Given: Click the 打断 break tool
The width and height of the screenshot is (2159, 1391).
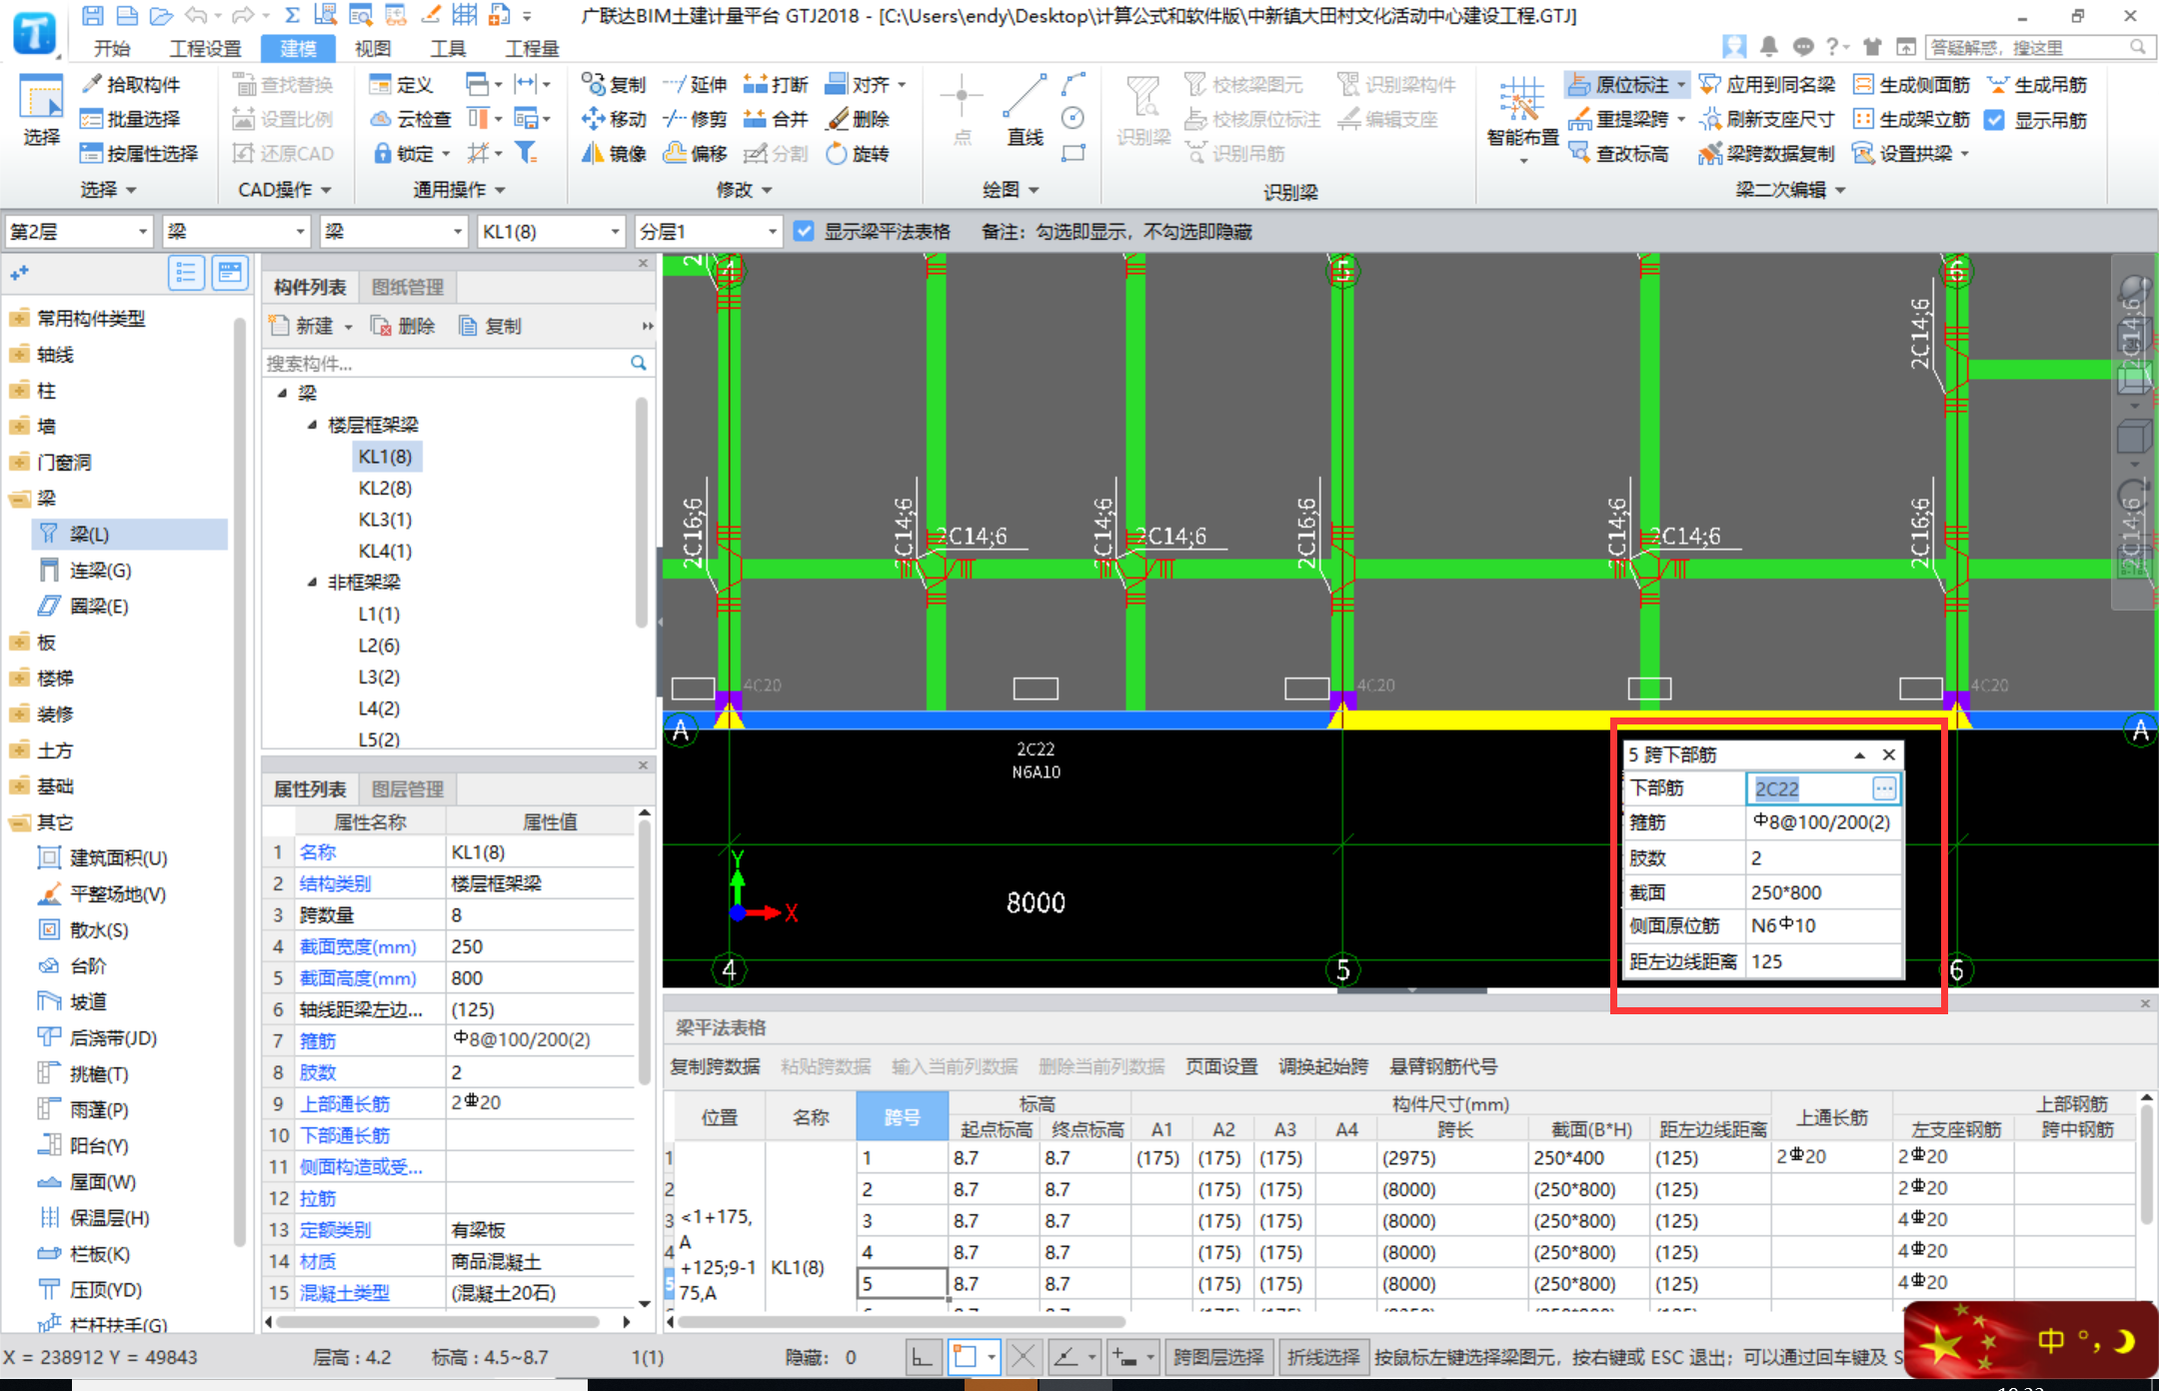Looking at the screenshot, I should [776, 85].
